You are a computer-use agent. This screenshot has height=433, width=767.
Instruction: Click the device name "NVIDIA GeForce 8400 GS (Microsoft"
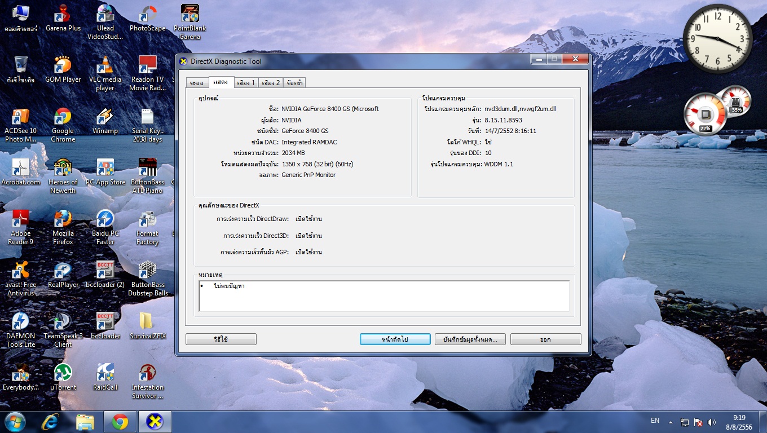tap(330, 109)
